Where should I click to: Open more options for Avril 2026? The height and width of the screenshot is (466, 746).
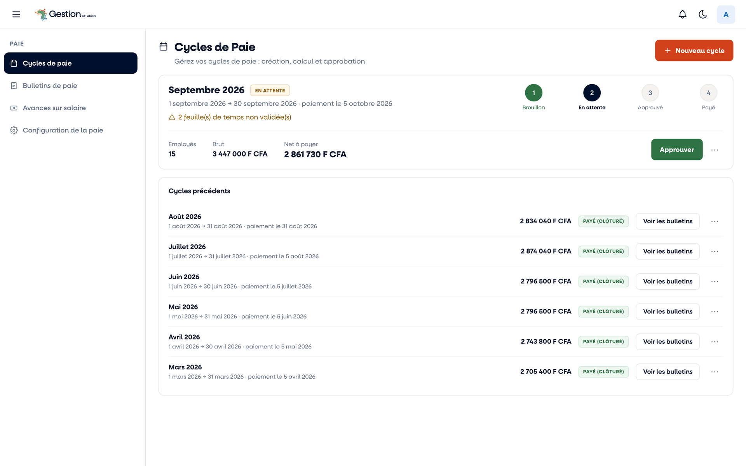715,342
